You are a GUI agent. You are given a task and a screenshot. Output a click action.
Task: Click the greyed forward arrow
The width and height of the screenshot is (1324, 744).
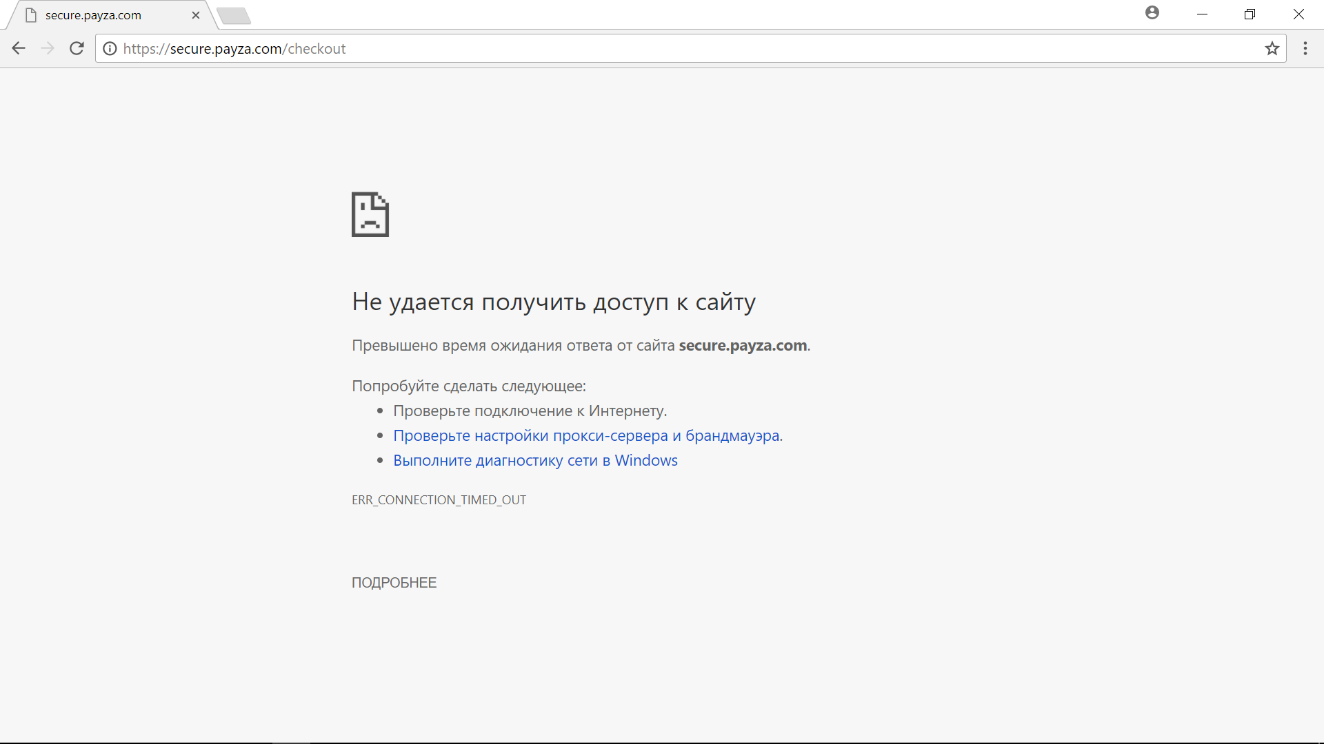pos(48,48)
